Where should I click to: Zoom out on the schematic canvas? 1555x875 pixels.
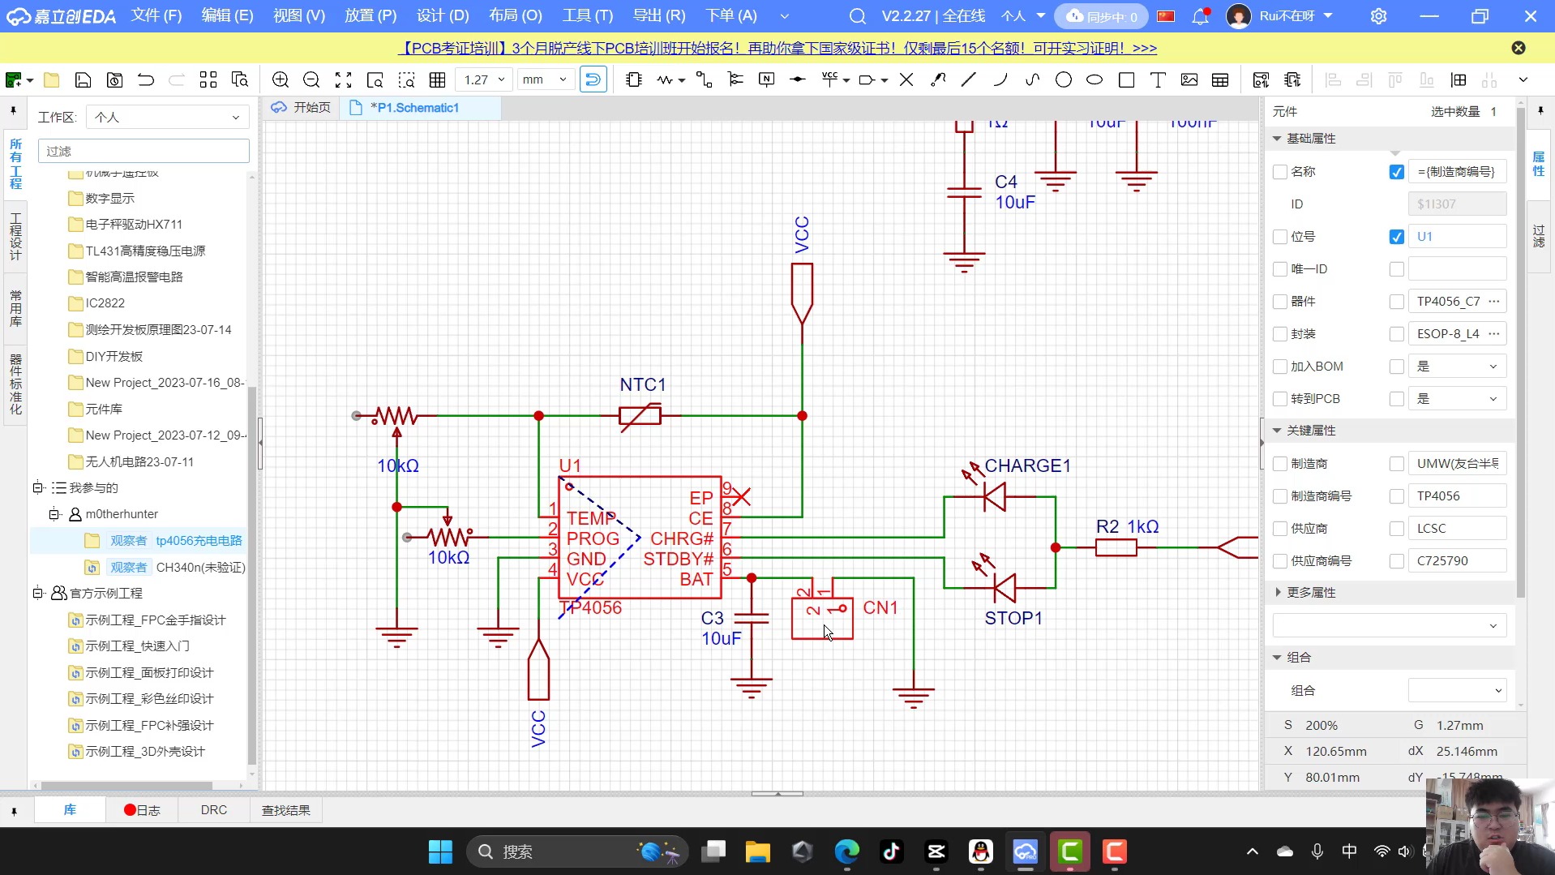click(311, 79)
